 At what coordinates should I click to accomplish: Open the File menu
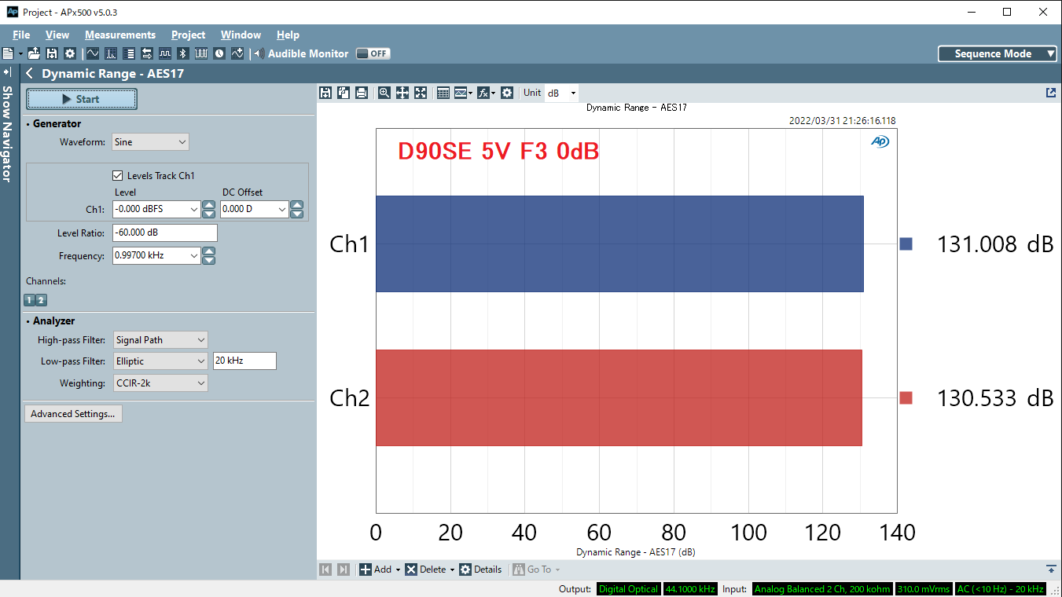[x=21, y=35]
